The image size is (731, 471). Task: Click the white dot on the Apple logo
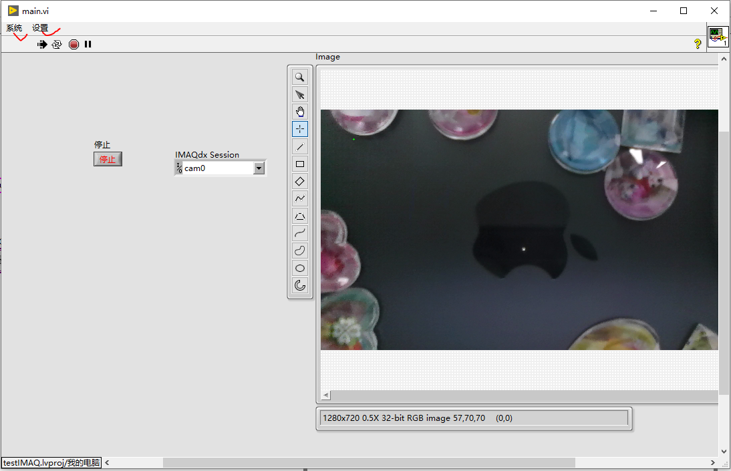[x=524, y=249]
